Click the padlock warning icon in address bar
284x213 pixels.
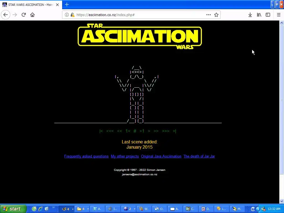coord(72,15)
